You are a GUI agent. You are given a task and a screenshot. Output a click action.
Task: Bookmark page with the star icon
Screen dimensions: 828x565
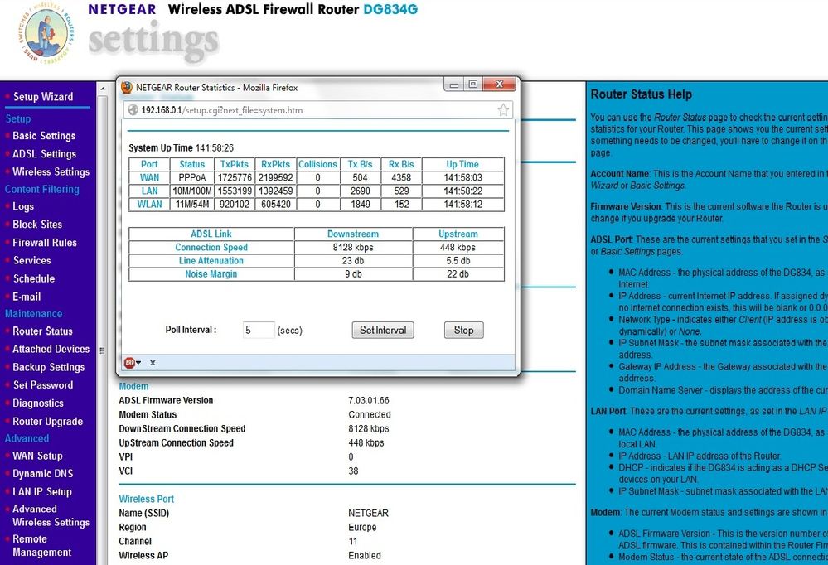[503, 110]
